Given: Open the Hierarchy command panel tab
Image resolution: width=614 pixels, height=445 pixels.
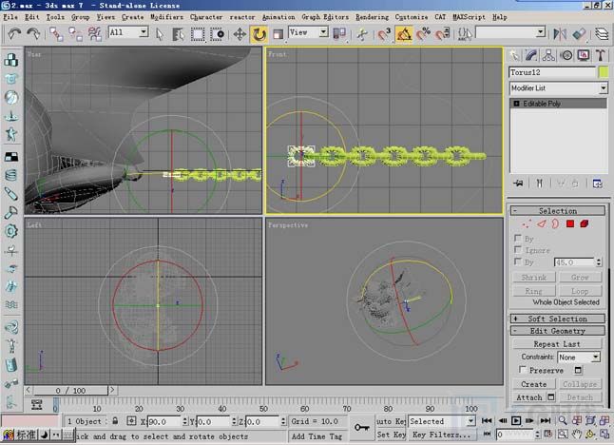Looking at the screenshot, I should click(x=548, y=55).
